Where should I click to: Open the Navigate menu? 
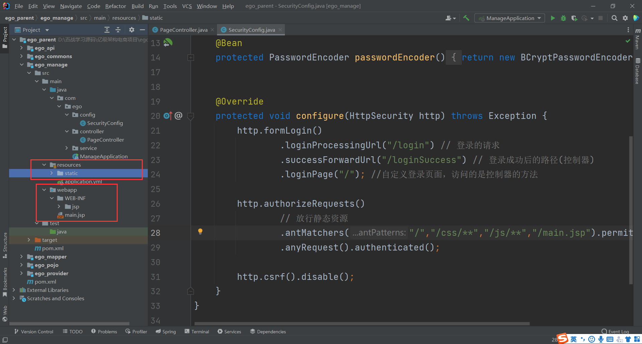pos(71,6)
